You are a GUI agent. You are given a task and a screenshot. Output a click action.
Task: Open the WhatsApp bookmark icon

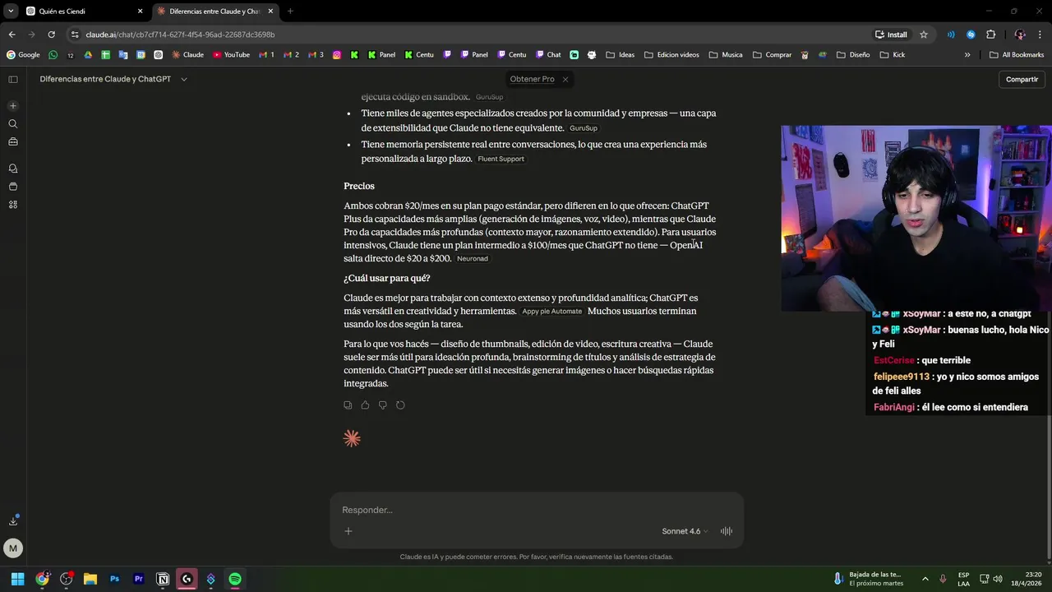53,55
